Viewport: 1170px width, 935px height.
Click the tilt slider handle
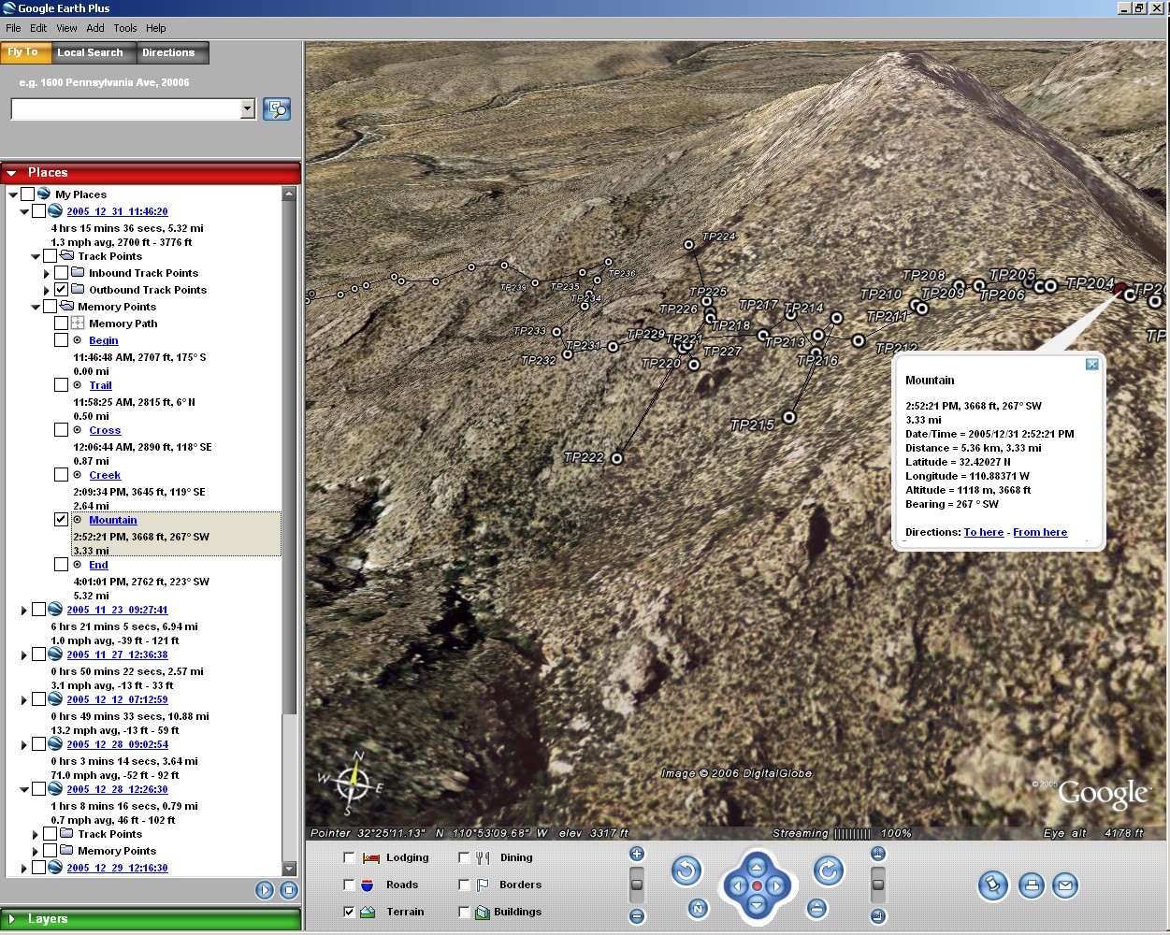tap(878, 884)
